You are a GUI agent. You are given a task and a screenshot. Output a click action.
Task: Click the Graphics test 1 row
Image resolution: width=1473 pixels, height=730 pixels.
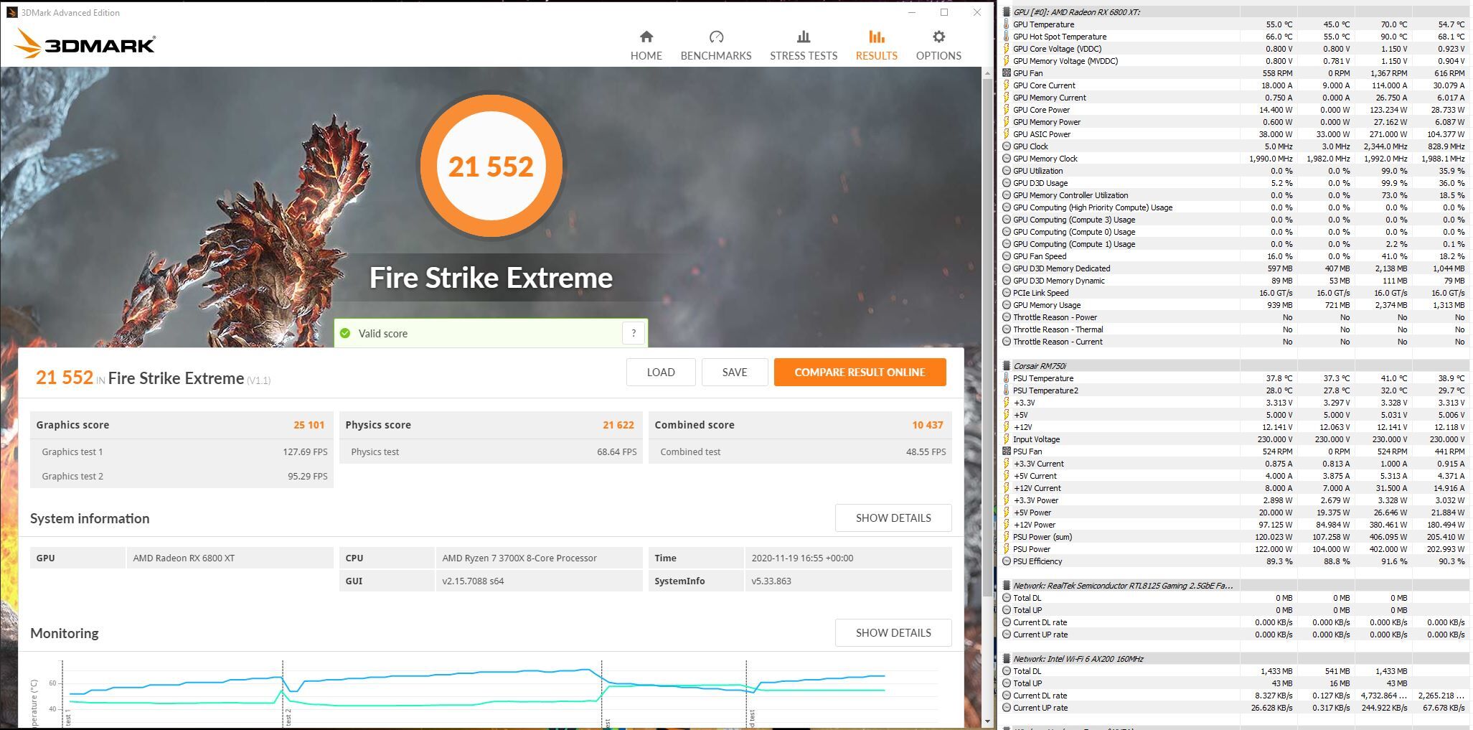coord(182,451)
